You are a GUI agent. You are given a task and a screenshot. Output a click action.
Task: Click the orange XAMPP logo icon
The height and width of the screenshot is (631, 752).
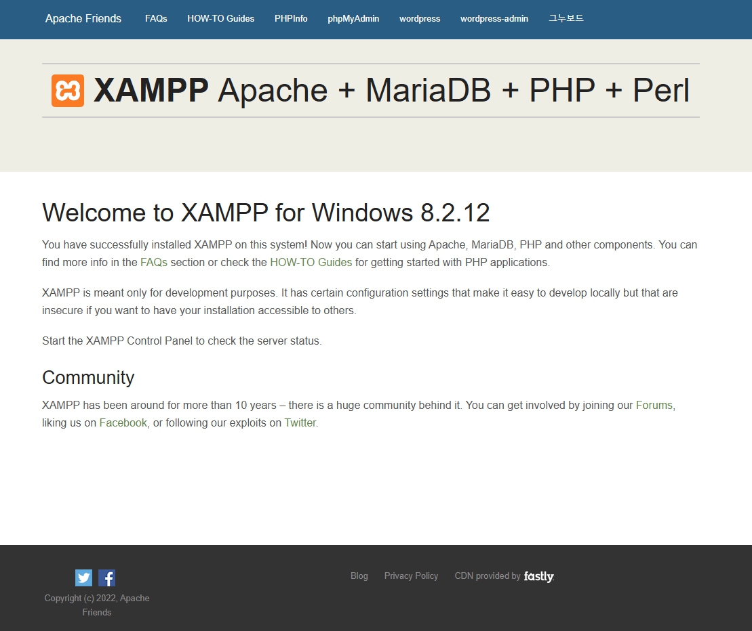click(68, 91)
